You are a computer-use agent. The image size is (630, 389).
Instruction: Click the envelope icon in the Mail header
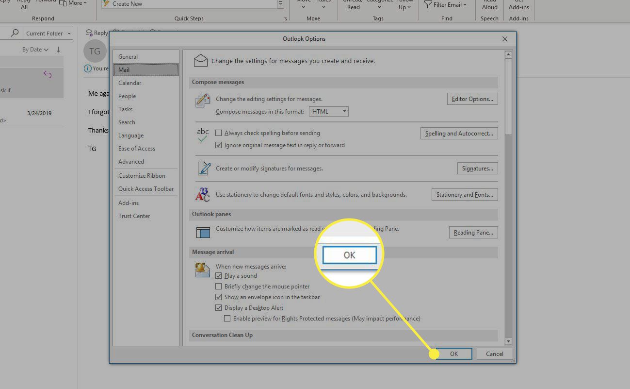201,61
